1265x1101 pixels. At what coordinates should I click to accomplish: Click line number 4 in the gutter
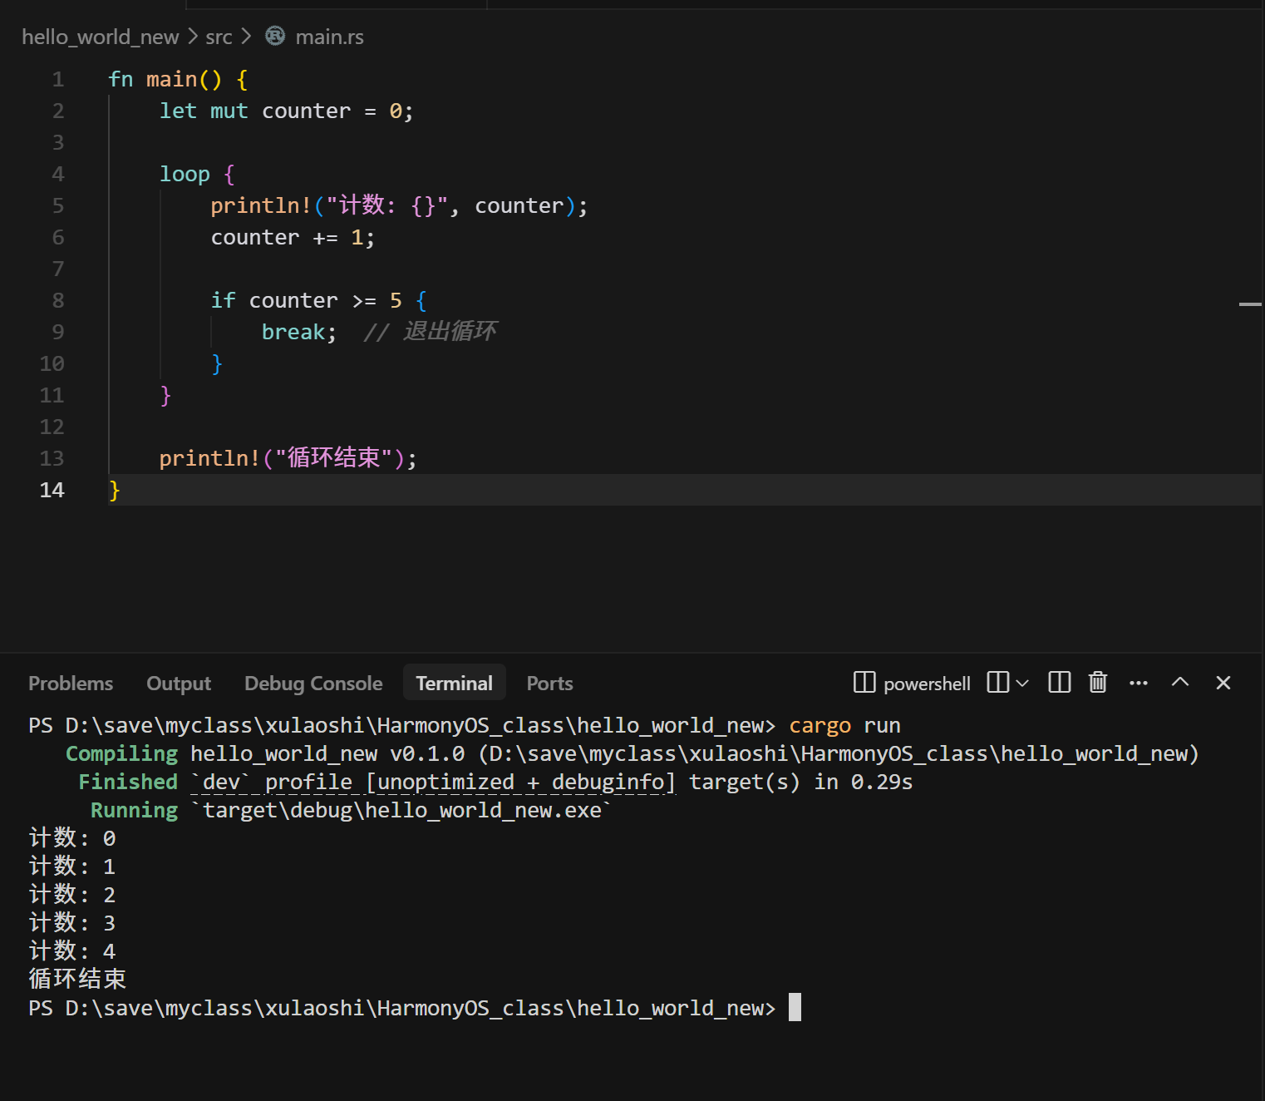(x=58, y=174)
